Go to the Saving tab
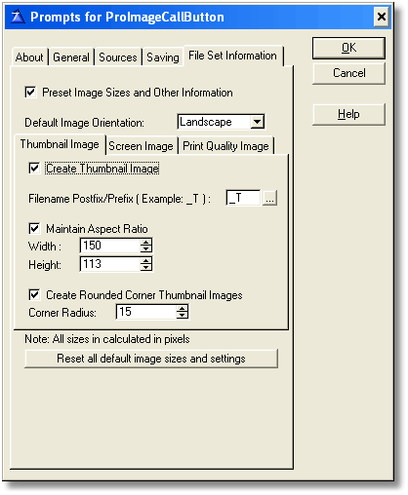 click(163, 57)
